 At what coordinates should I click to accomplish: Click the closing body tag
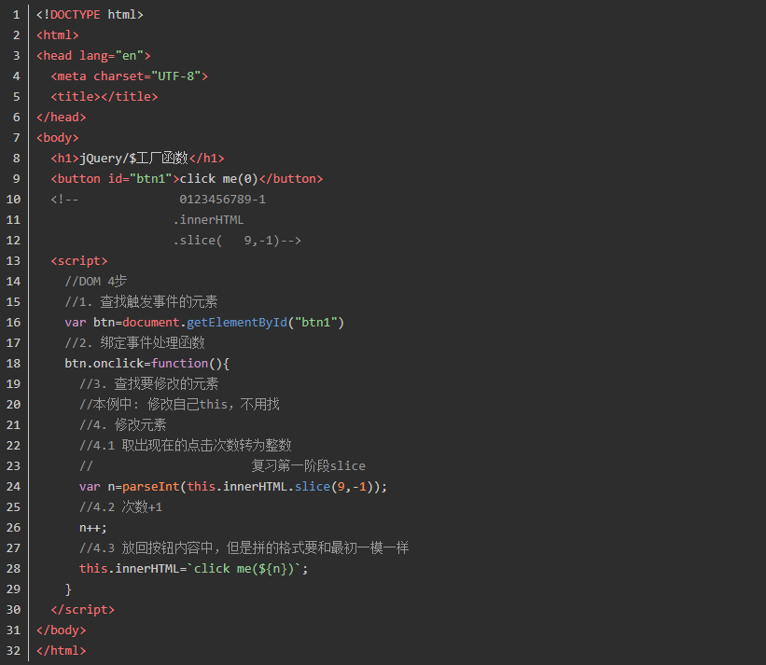click(x=62, y=630)
